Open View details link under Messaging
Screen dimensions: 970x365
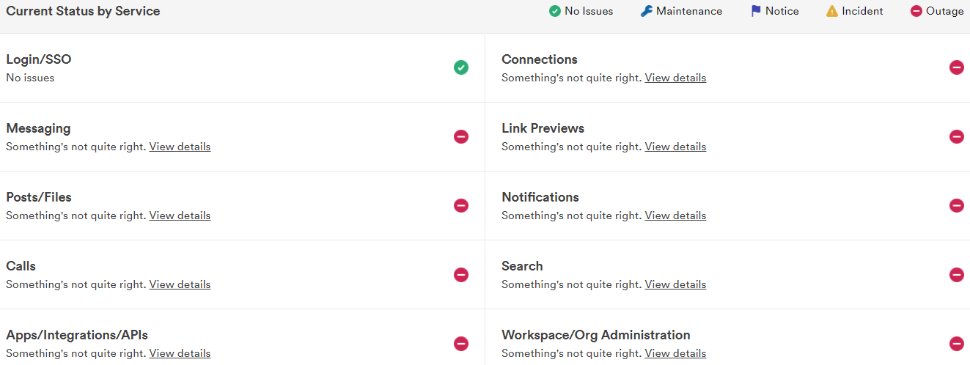180,147
